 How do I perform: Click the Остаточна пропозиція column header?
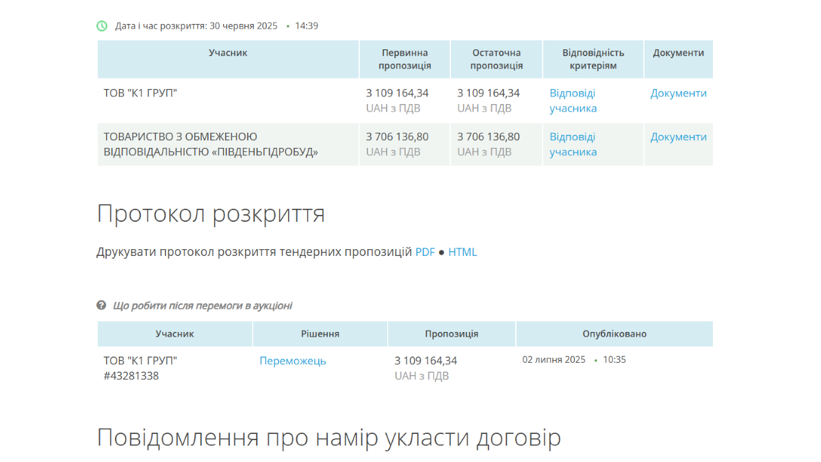coord(497,60)
